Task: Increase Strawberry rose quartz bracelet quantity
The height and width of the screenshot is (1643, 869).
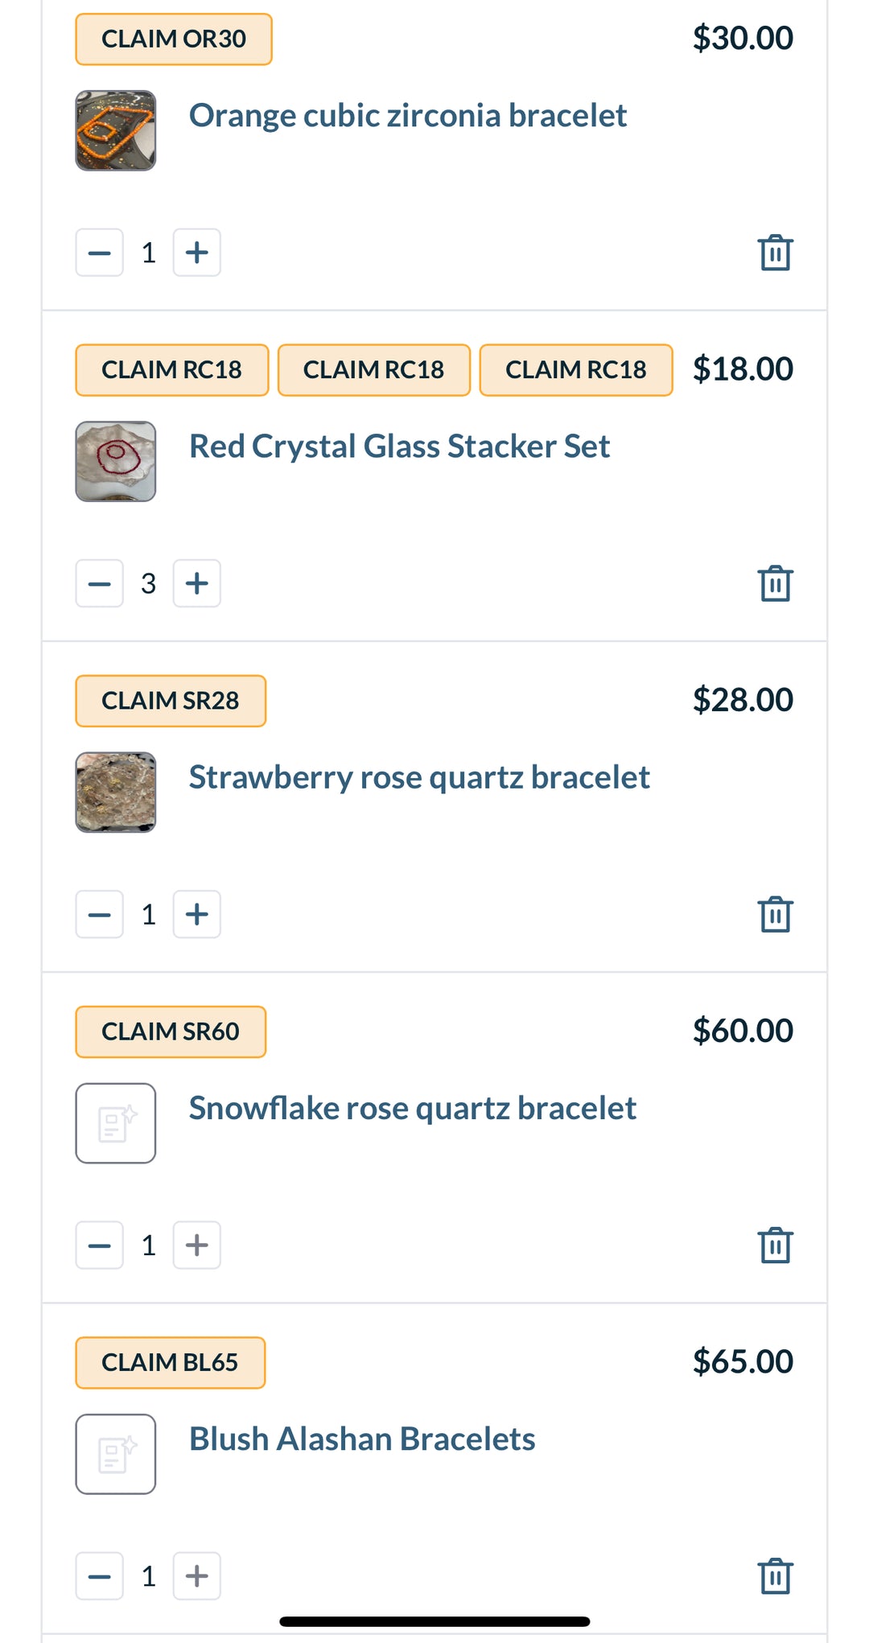Action: click(197, 914)
